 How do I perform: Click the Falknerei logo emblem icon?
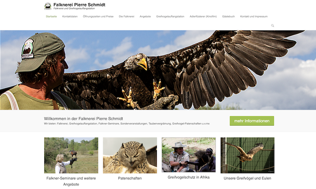point(48,6)
